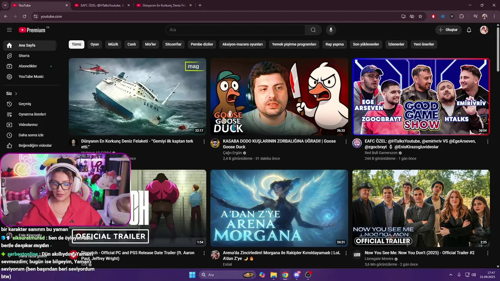Image resolution: width=500 pixels, height=281 pixels.
Task: Open the Chrome three-dot menu
Action: pos(494,16)
